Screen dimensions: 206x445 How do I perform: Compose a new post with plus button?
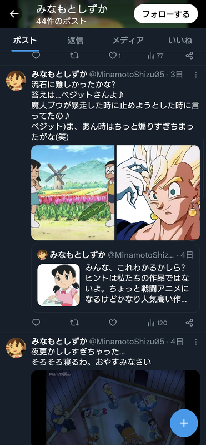[x=184, y=423]
